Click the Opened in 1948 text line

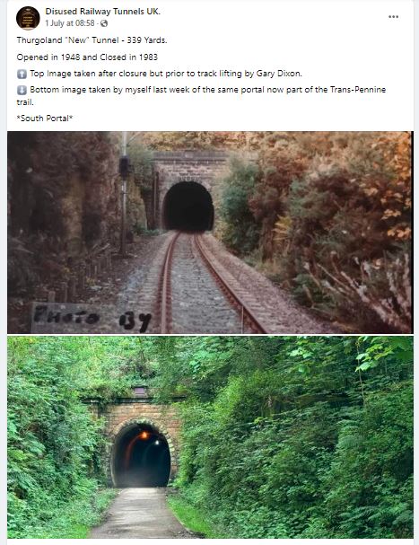(x=87, y=57)
